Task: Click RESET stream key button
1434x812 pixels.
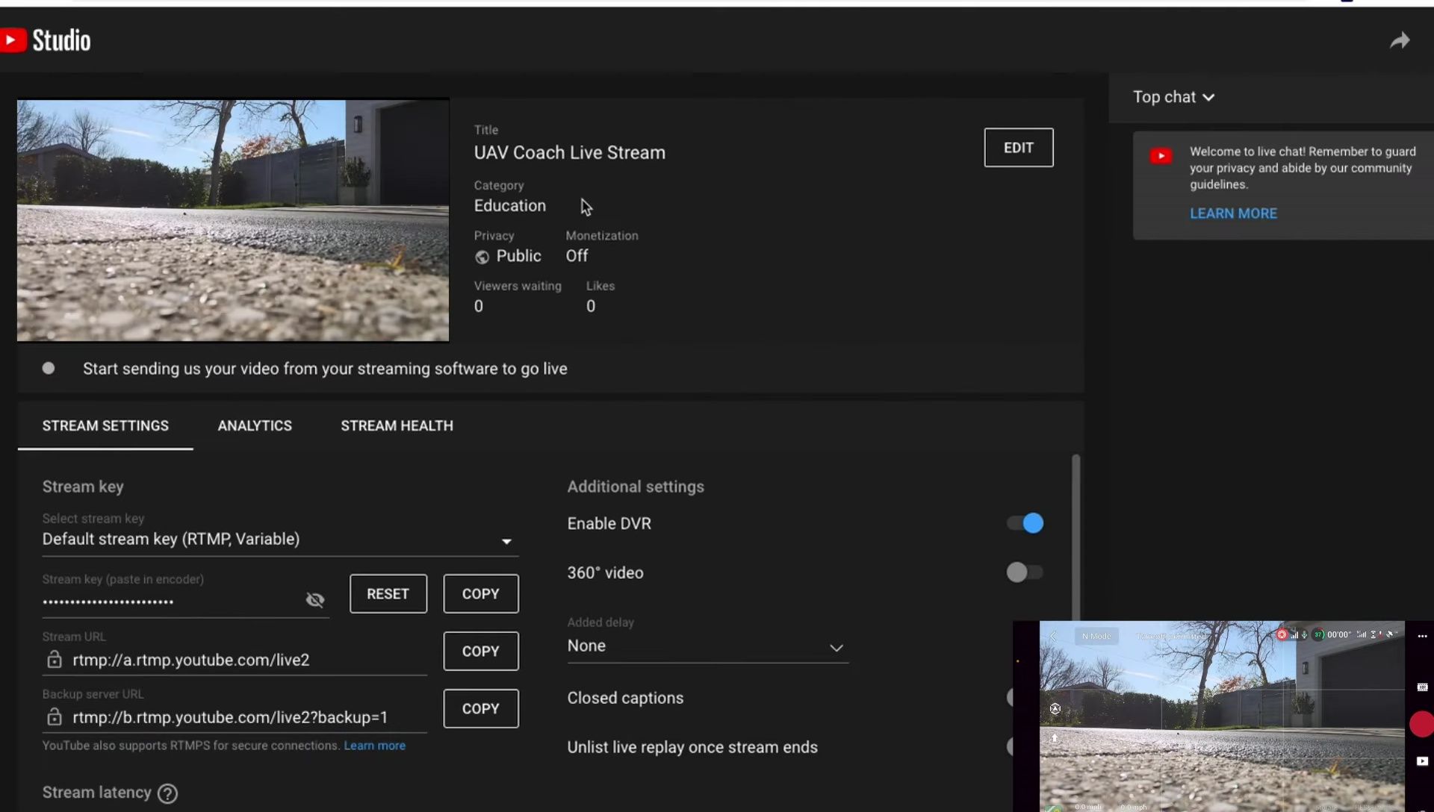Action: point(388,594)
